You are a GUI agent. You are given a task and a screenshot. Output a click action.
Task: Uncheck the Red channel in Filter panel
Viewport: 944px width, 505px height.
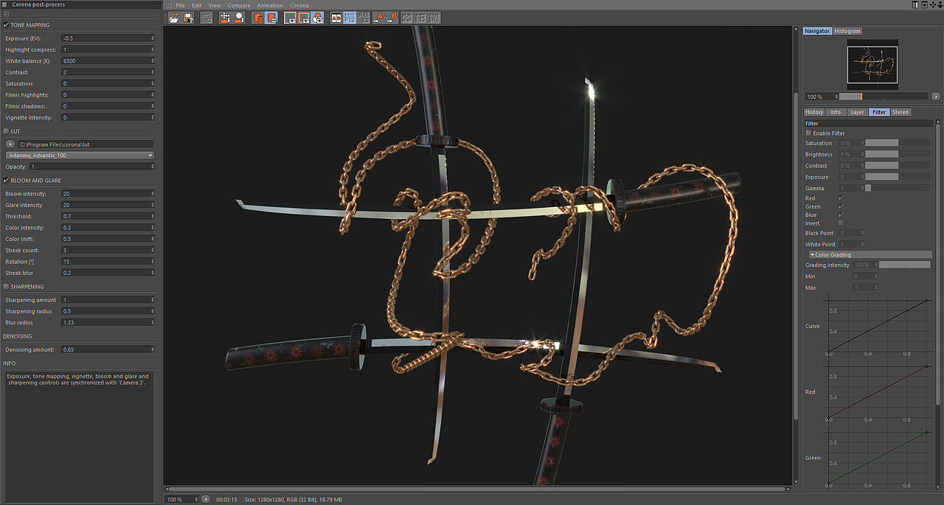(x=841, y=197)
